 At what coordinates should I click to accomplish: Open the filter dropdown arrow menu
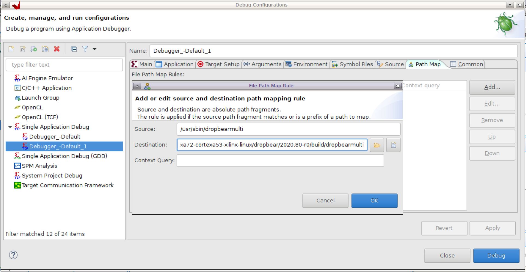click(95, 49)
